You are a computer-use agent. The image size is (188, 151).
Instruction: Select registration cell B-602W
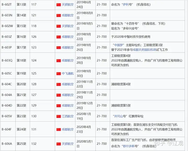(7, 26)
